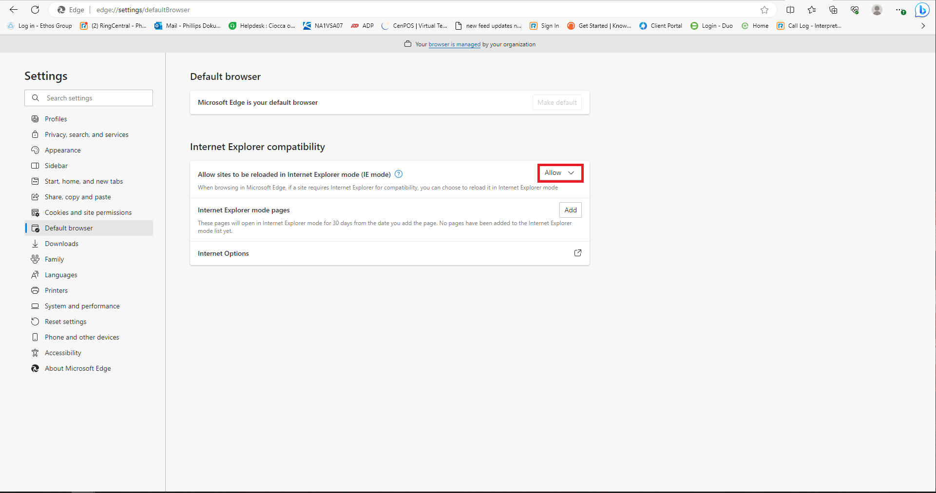
Task: Open Sidebar settings
Action: pos(89,166)
